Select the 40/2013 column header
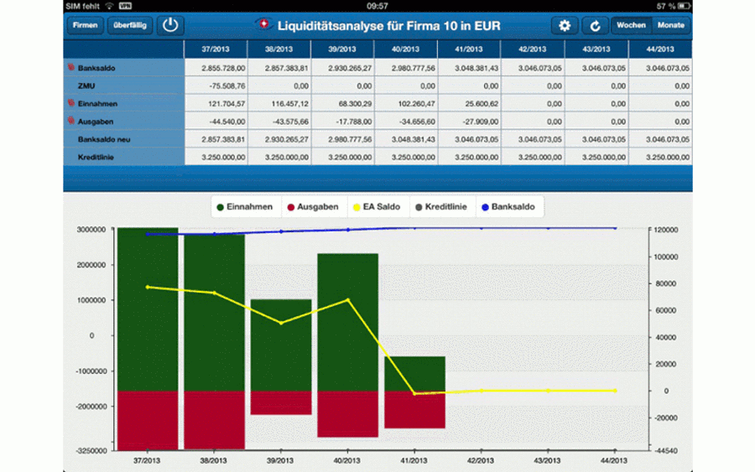755x472 pixels. point(405,49)
